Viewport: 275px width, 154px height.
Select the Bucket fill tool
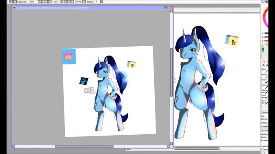click(x=265, y=81)
